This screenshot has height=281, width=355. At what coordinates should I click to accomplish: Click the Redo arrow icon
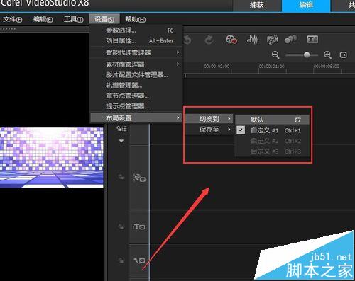(209, 40)
